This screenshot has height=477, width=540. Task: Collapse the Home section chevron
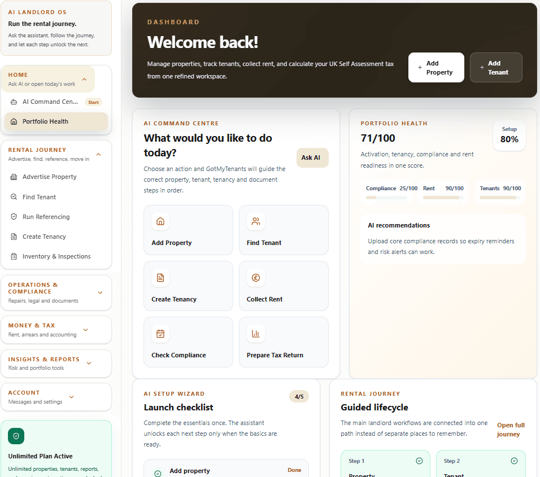coord(84,80)
